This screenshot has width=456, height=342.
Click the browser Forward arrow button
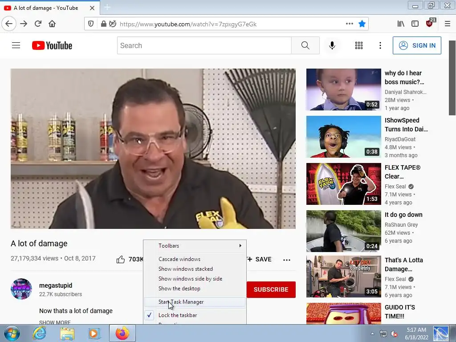pyautogui.click(x=24, y=24)
